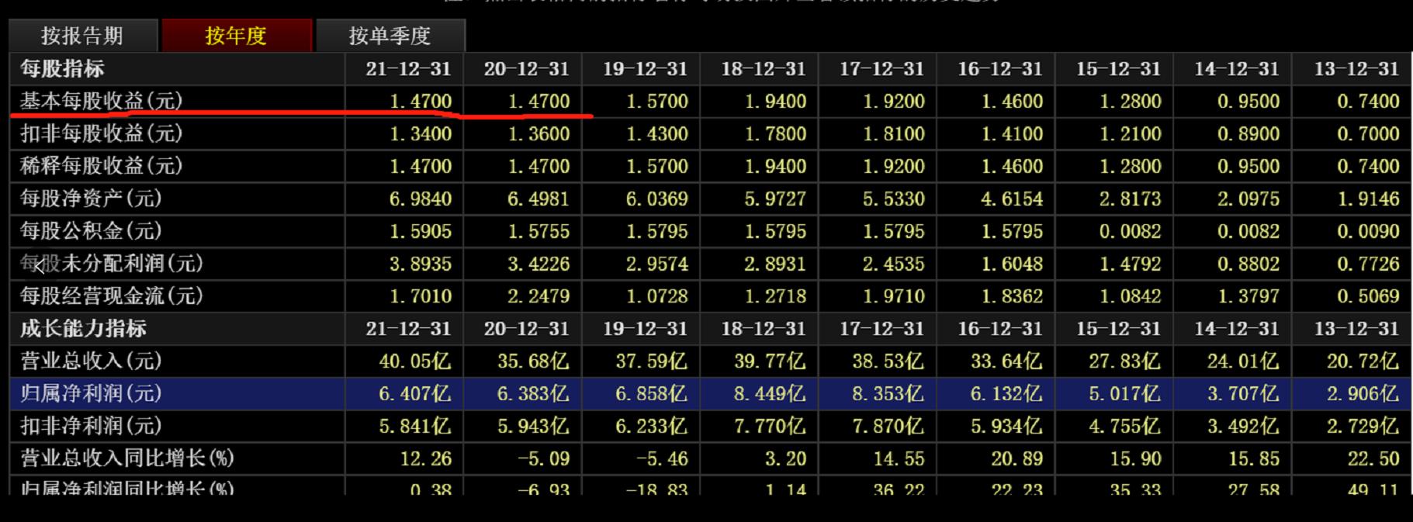Switch to the 按报告期 tab
The width and height of the screenshot is (1413, 522).
[82, 36]
